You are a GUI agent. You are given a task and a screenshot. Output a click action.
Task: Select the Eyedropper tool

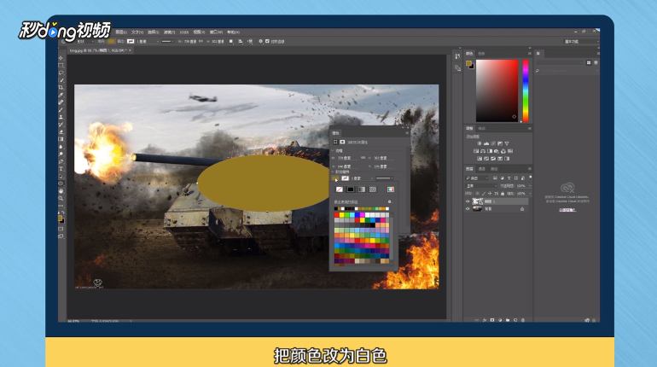[x=61, y=95]
